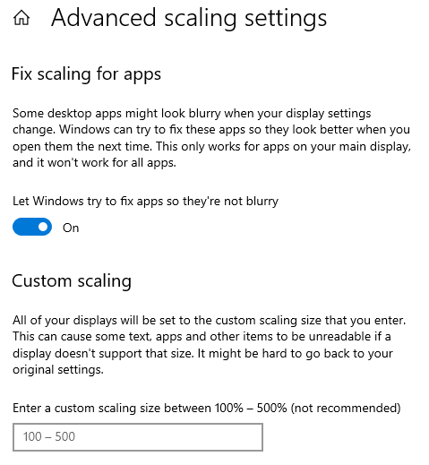Click the white knob of the On switch
The image size is (429, 465).
pos(43,227)
